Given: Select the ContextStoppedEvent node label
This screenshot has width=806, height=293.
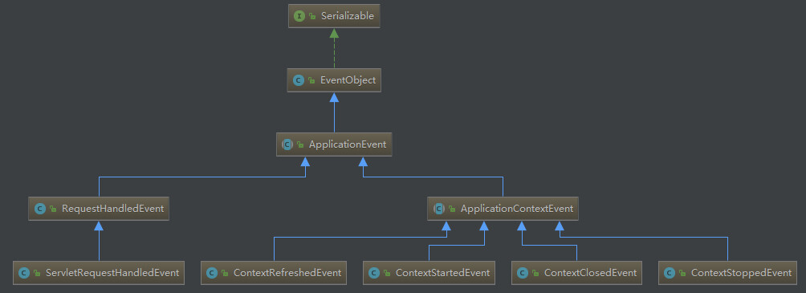Looking at the screenshot, I should click(x=741, y=273).
